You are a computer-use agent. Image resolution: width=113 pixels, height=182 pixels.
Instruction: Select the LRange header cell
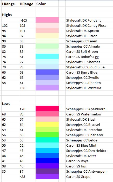pos(10,4)
